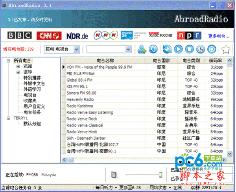Open the NHK station logo
236x192 pixels.
pos(105,35)
